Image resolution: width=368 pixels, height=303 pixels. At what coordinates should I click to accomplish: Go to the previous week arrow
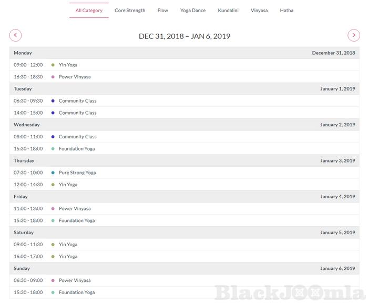pyautogui.click(x=16, y=36)
